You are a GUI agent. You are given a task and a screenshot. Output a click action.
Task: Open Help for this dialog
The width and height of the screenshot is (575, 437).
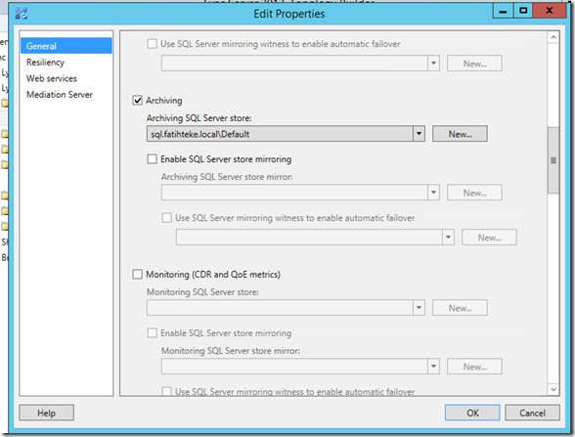coord(47,413)
